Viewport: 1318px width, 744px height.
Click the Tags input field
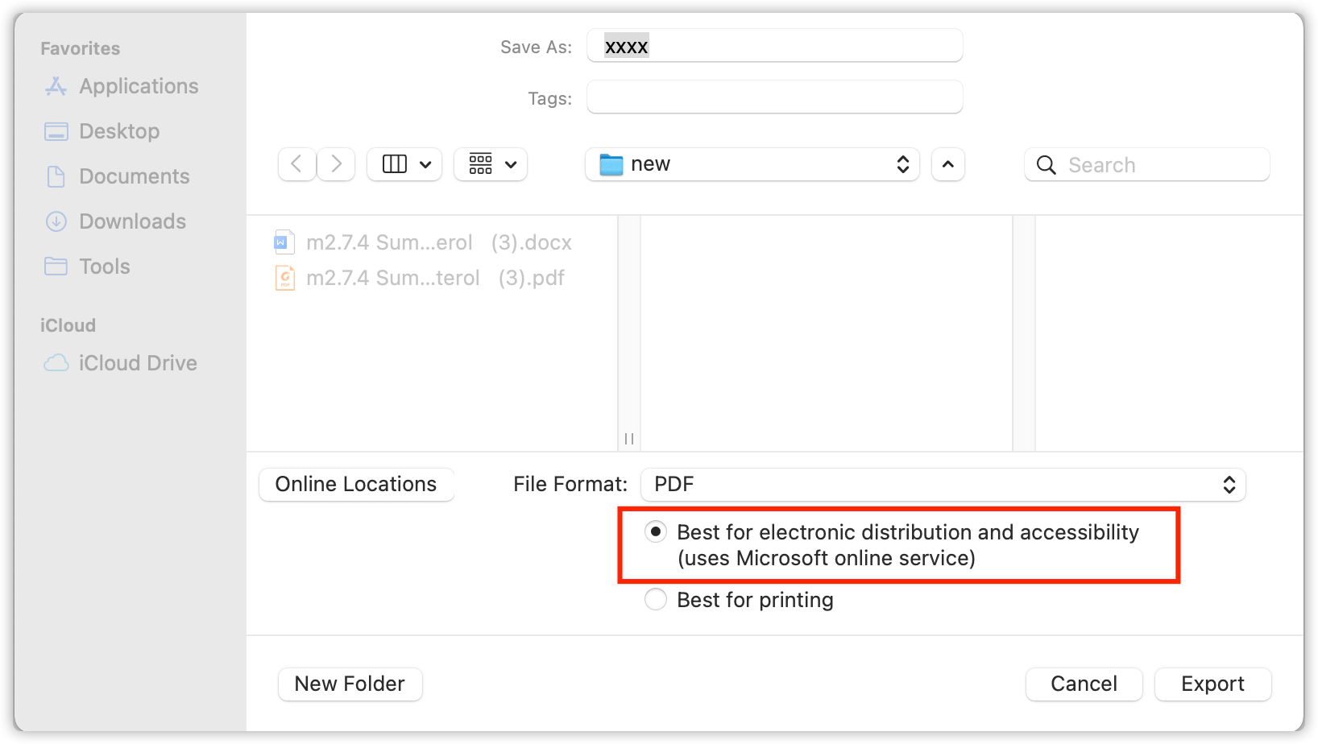(x=774, y=97)
